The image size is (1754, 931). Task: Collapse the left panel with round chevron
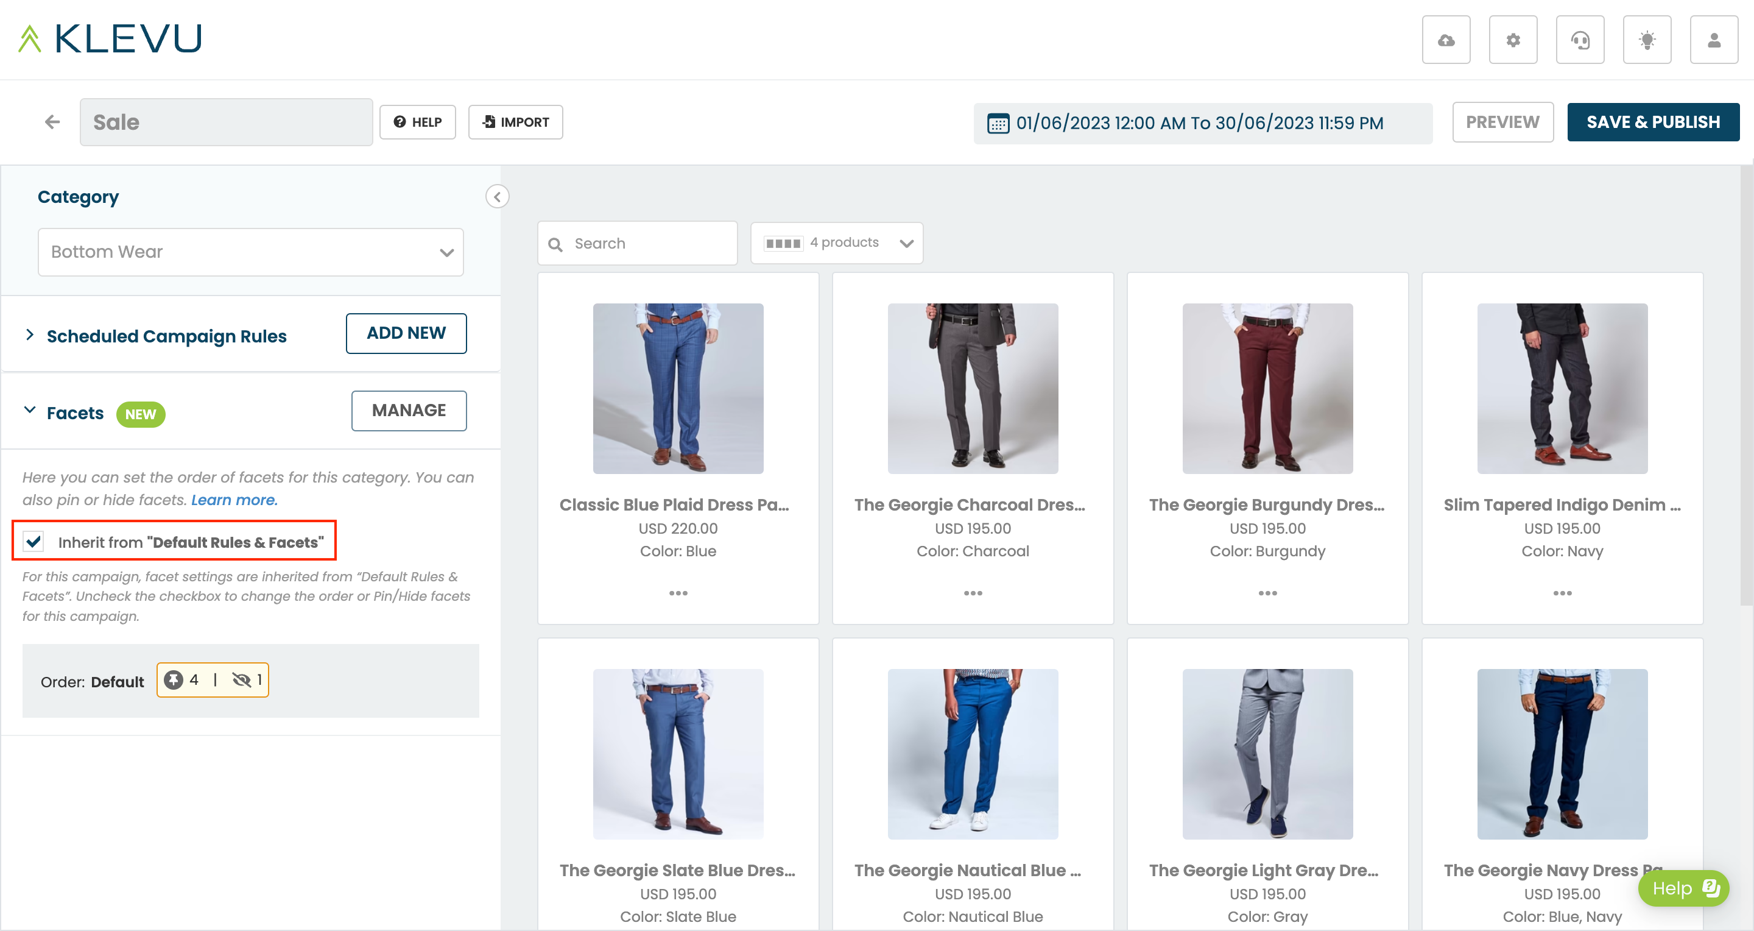pos(497,197)
